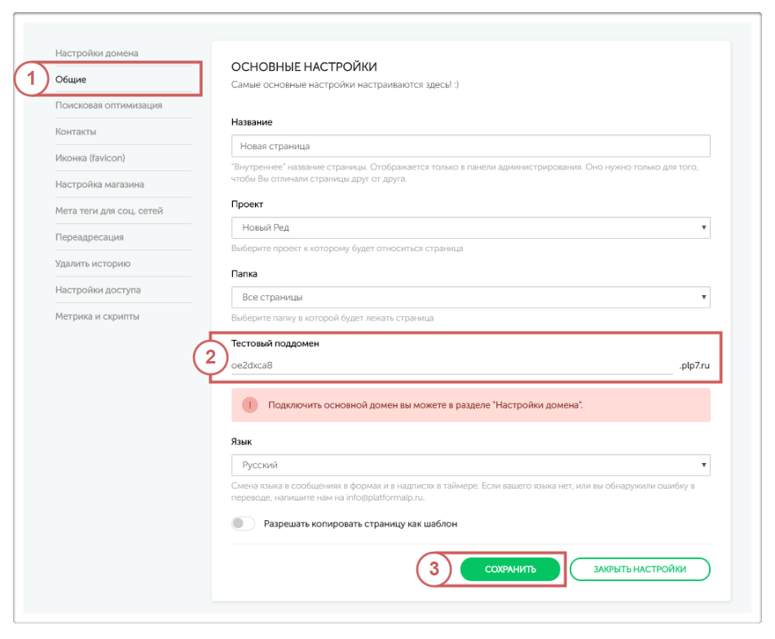Select Общие in the sidebar menu

[x=71, y=80]
